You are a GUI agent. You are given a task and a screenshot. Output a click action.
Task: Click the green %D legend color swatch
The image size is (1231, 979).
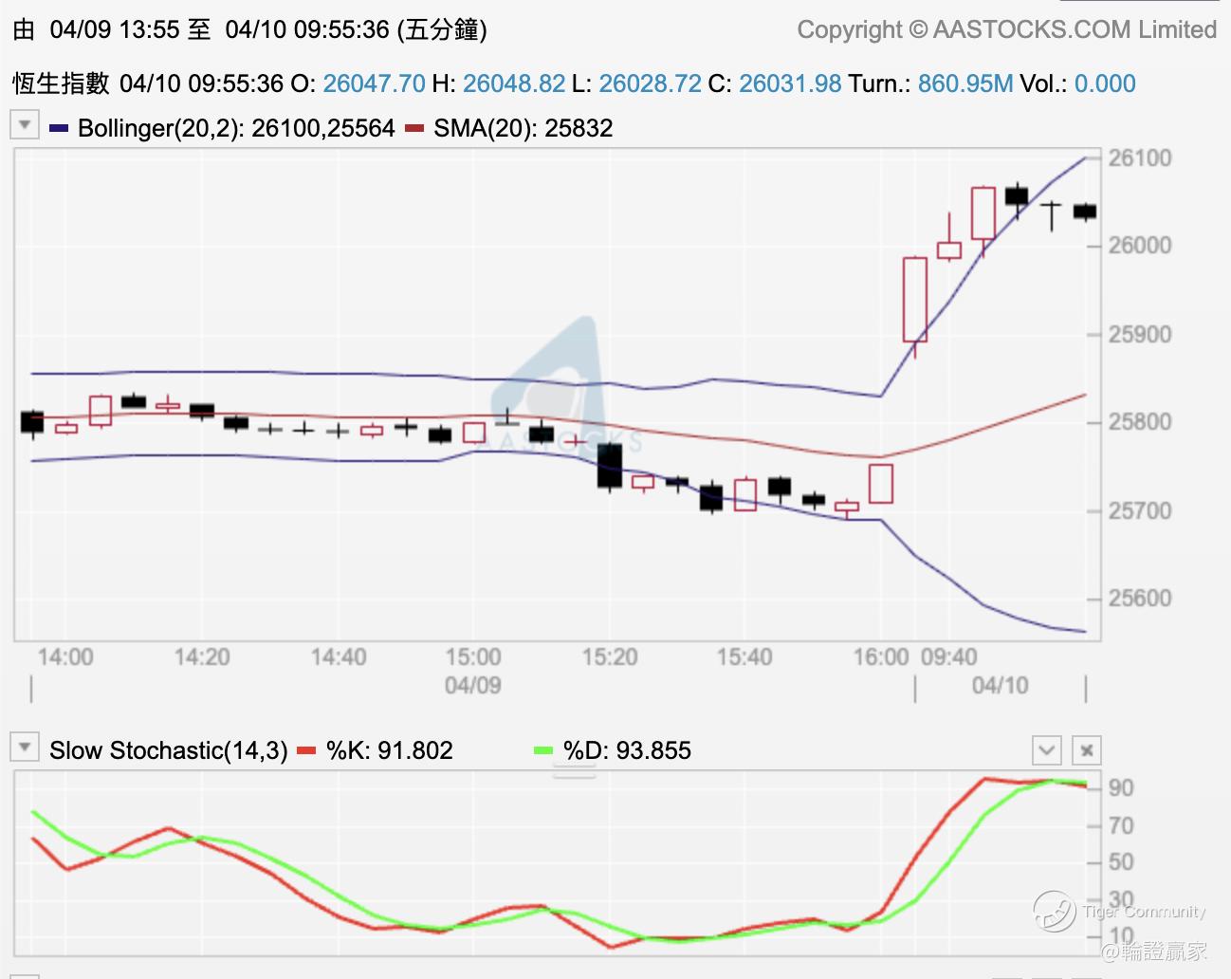(543, 750)
